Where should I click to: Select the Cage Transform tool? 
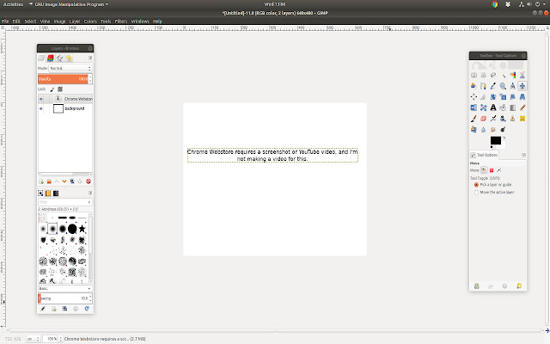coord(483,107)
